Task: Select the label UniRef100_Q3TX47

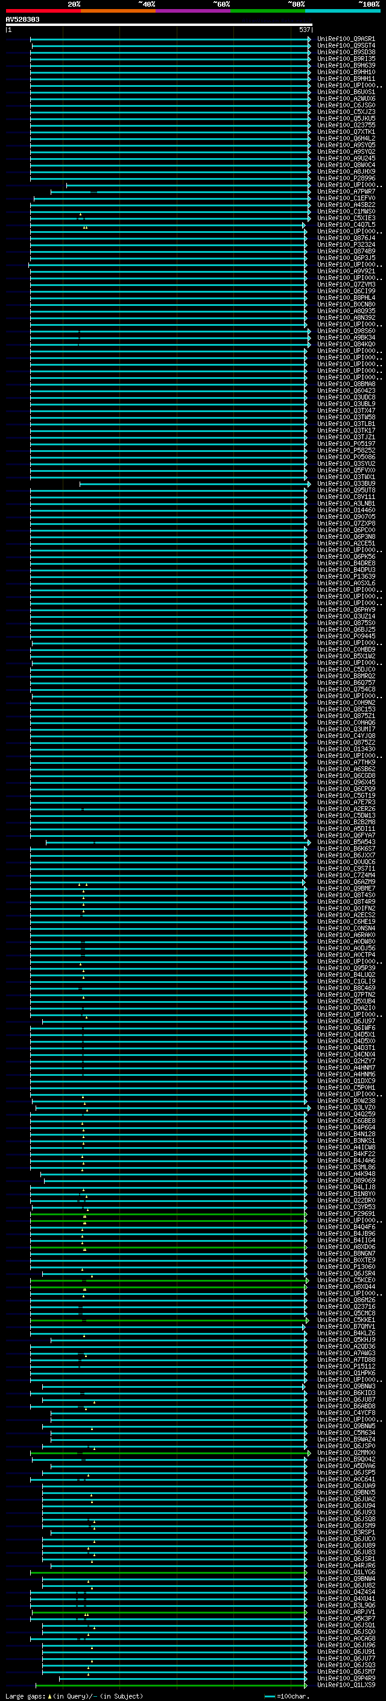Action: pyautogui.click(x=346, y=411)
